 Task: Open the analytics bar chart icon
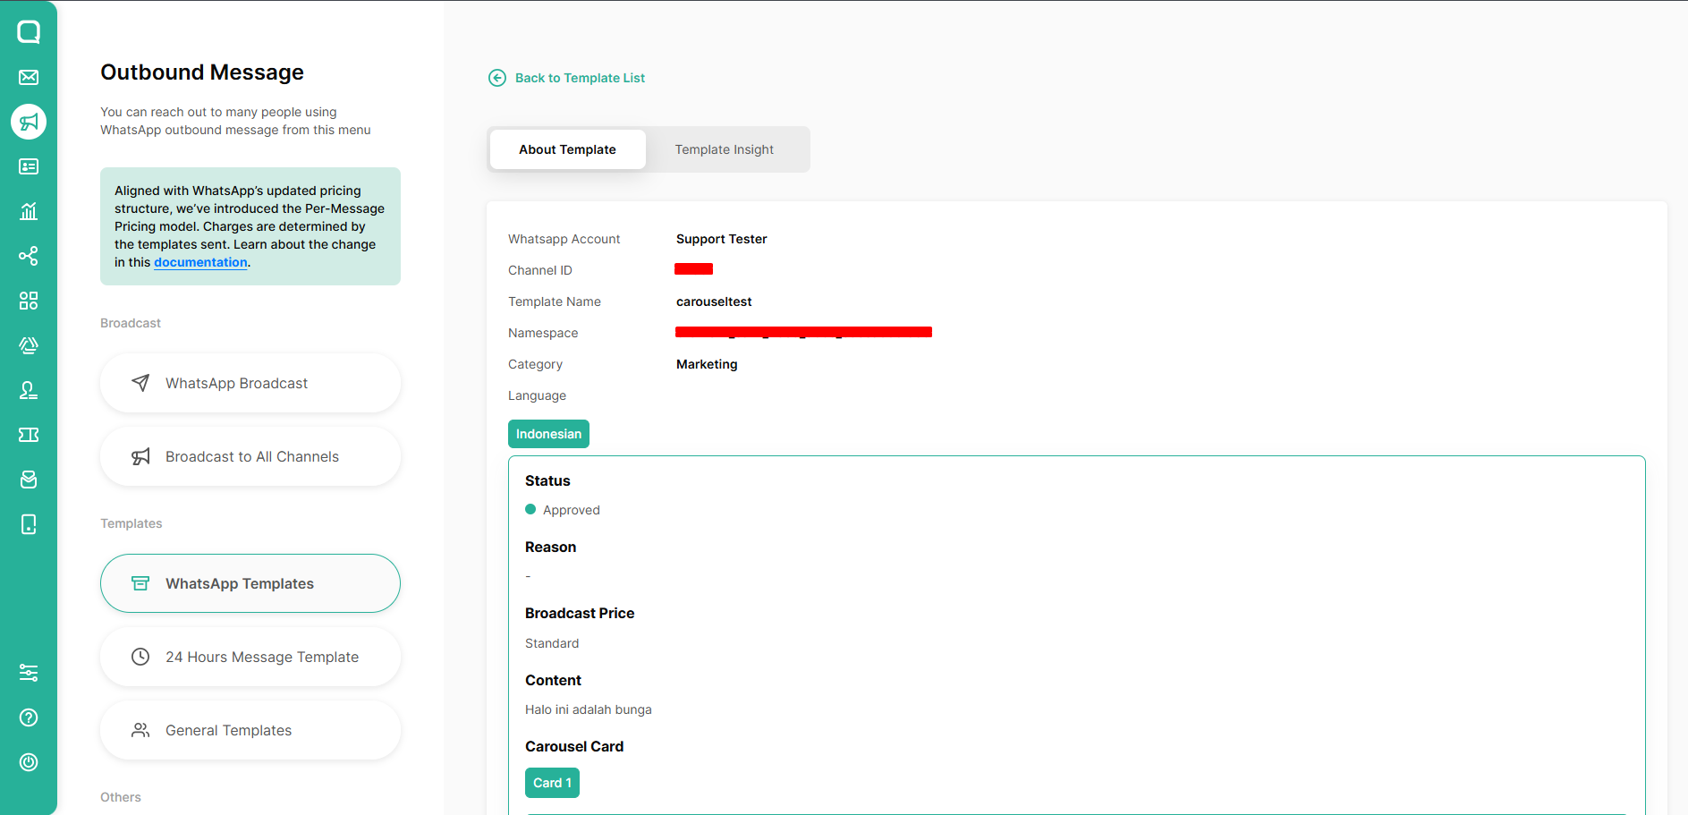[x=29, y=211]
